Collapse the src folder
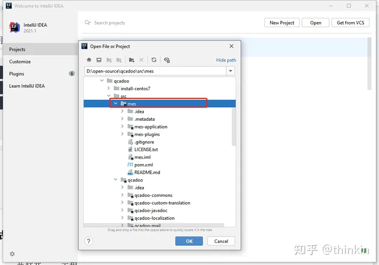The height and width of the screenshot is (265, 379). tap(109, 96)
